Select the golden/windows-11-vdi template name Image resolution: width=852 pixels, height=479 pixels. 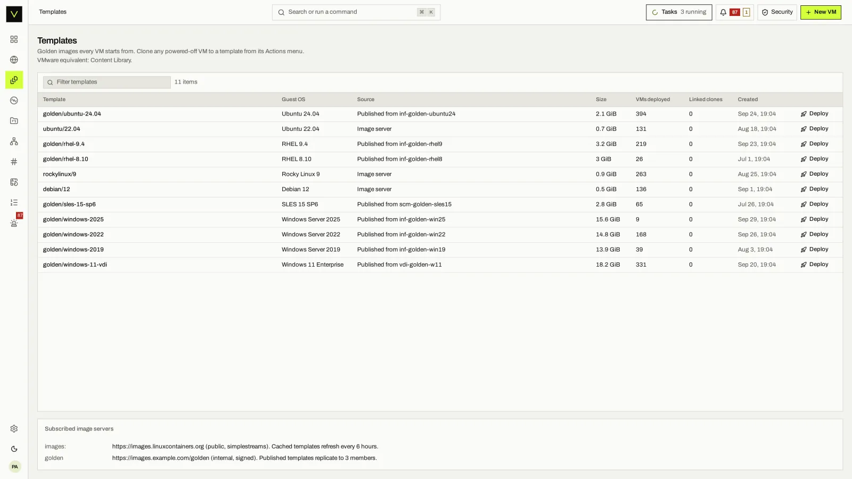[75, 265]
